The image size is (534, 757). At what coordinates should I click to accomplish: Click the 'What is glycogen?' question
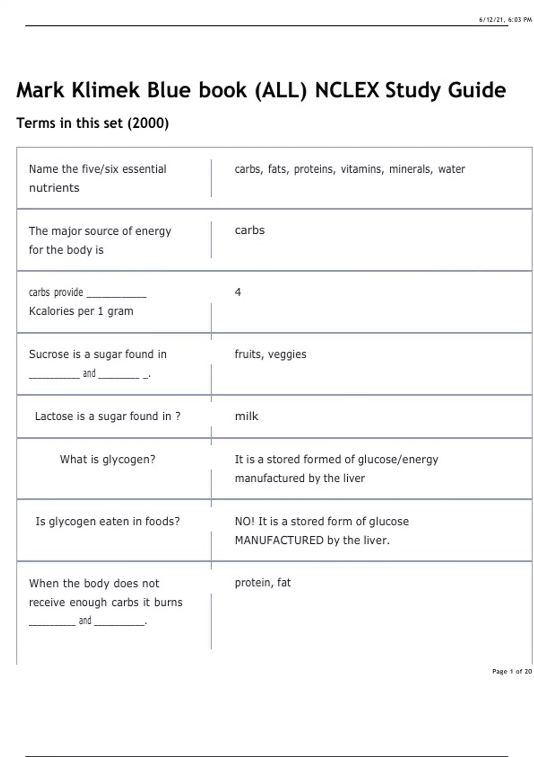[x=108, y=460]
